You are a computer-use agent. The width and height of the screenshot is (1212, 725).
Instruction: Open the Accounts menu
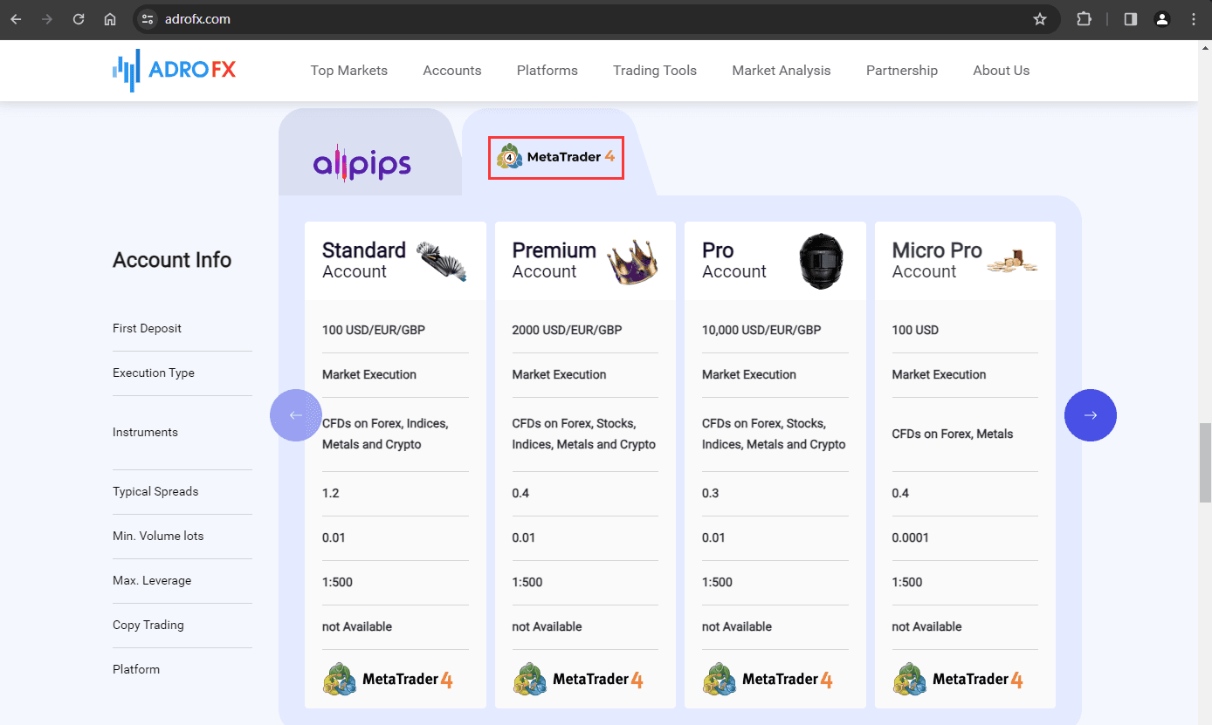(452, 71)
